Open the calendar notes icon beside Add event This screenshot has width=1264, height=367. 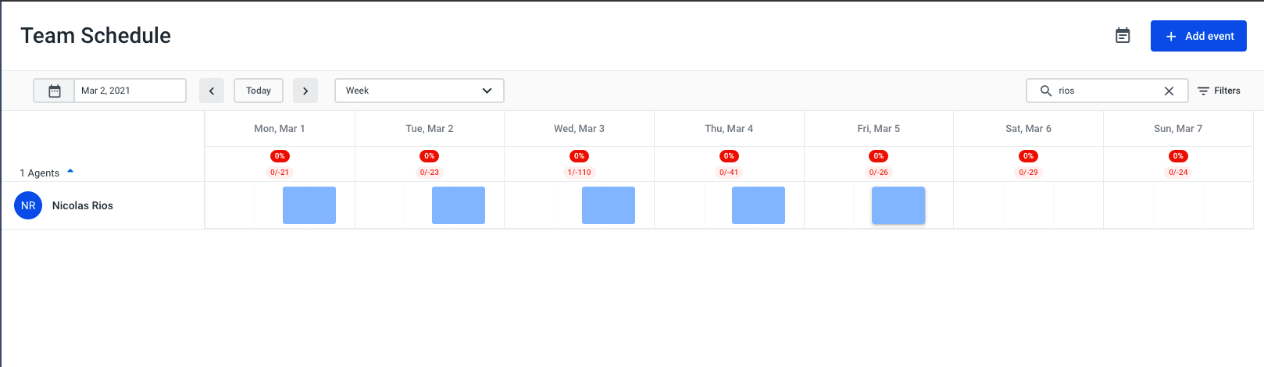(x=1123, y=36)
